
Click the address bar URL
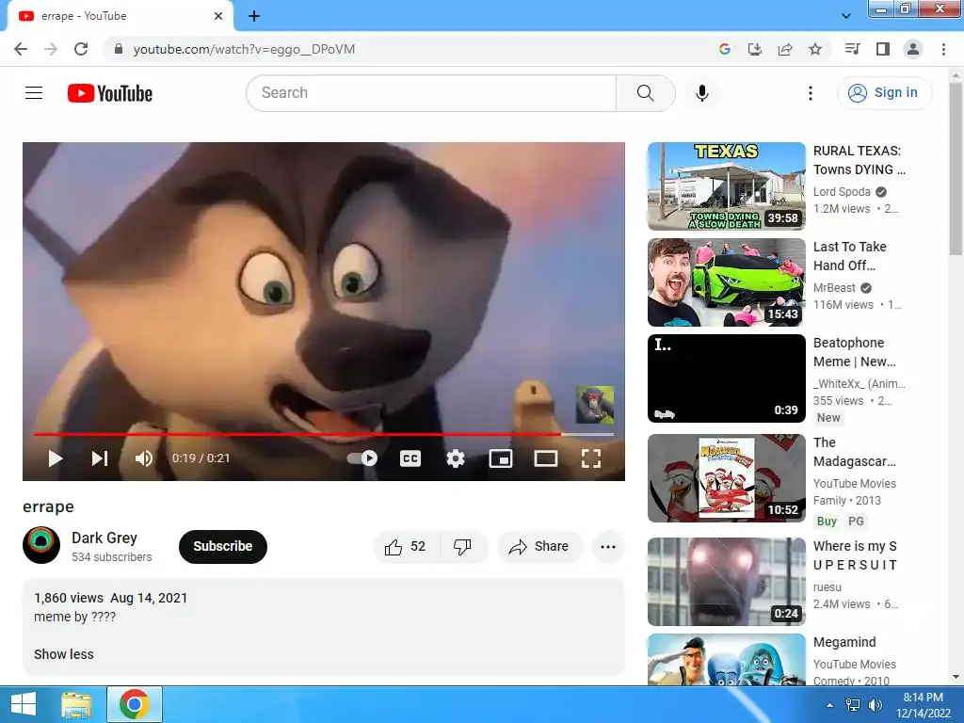pyautogui.click(x=244, y=49)
